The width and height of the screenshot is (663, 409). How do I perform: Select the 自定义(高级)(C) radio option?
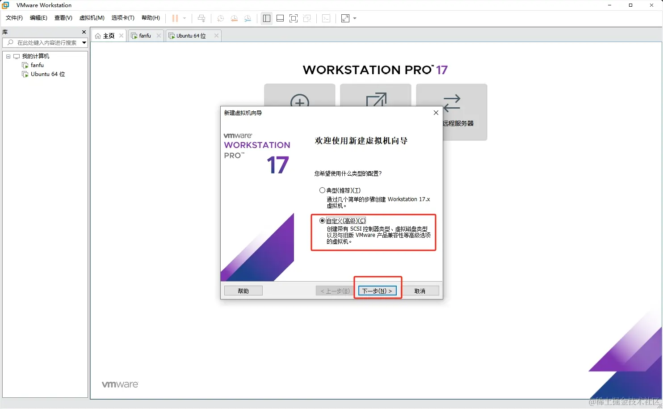coord(322,221)
